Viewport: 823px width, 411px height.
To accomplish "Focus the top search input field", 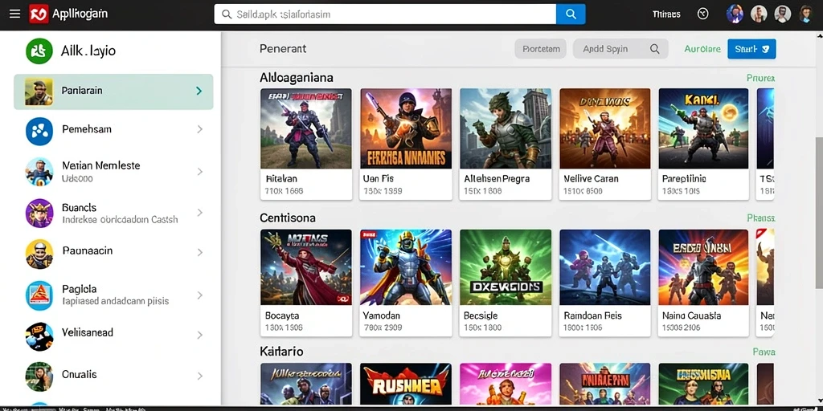I will (385, 14).
